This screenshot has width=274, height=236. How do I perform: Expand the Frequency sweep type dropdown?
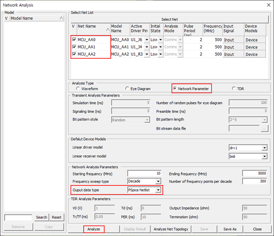158,181
